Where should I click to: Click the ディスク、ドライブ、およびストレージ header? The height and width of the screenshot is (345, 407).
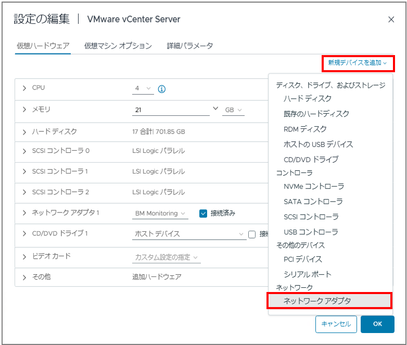[330, 85]
